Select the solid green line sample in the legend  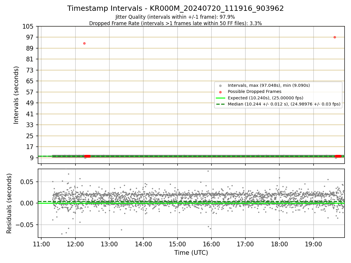(221, 98)
